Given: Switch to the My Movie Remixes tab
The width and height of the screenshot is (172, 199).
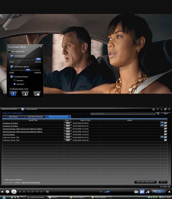Looking at the screenshot, I should 35,117.
